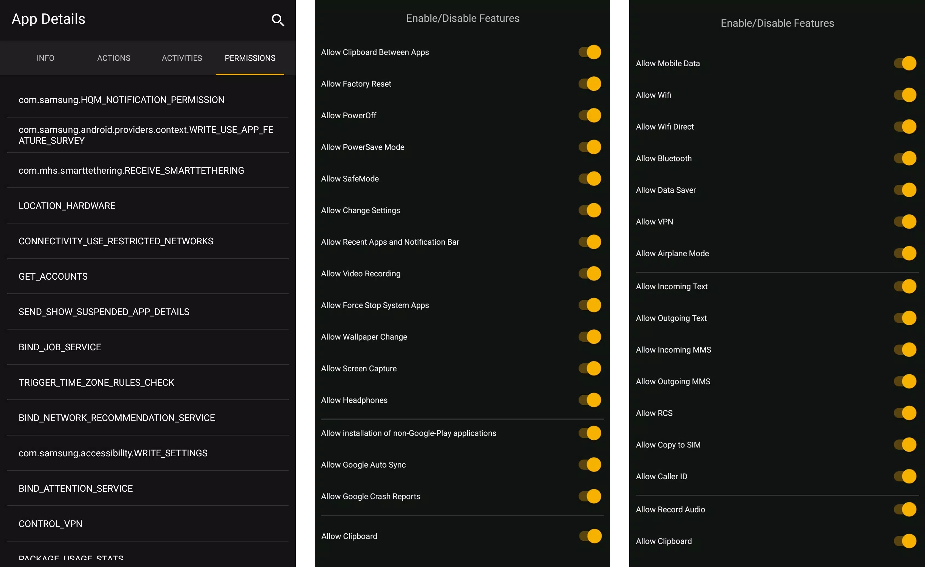Image resolution: width=925 pixels, height=567 pixels.
Task: Select the PERMISSIONS tab
Action: pyautogui.click(x=249, y=58)
